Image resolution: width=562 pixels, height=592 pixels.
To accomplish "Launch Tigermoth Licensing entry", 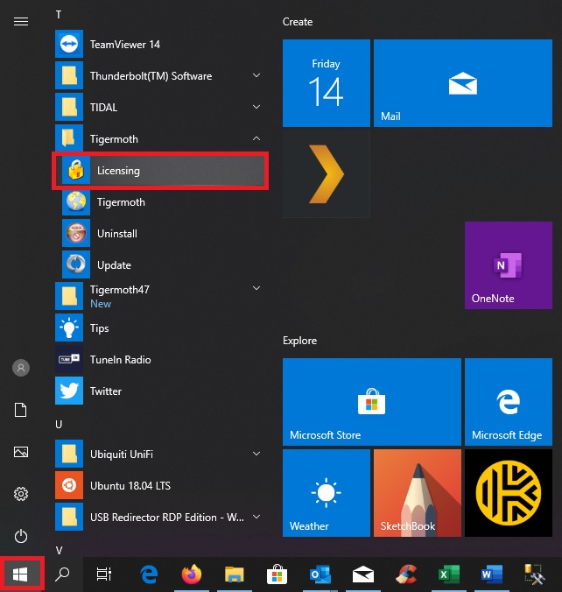I will 160,171.
